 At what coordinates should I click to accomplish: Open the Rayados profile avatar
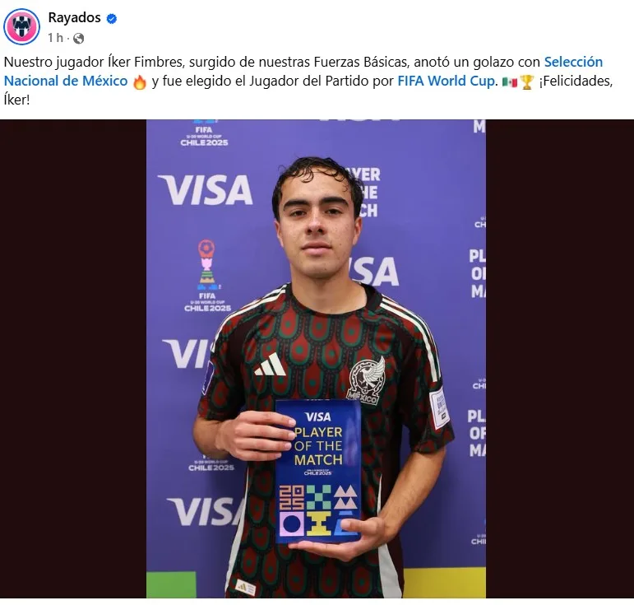[22, 26]
